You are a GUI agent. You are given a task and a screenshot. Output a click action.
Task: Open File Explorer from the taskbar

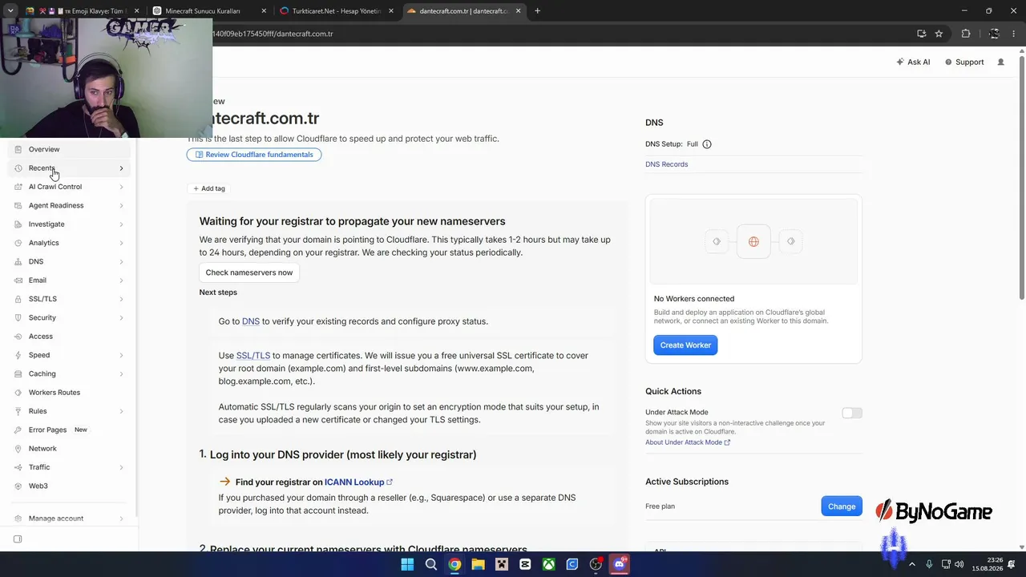[x=479, y=564]
